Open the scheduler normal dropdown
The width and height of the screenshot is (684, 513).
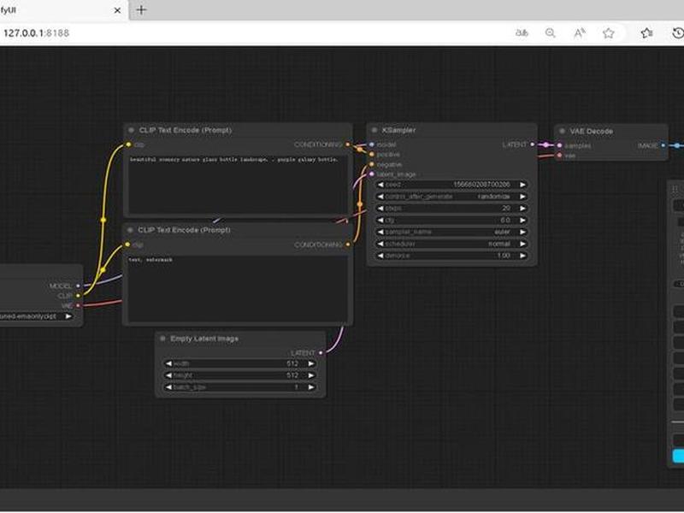[451, 244]
